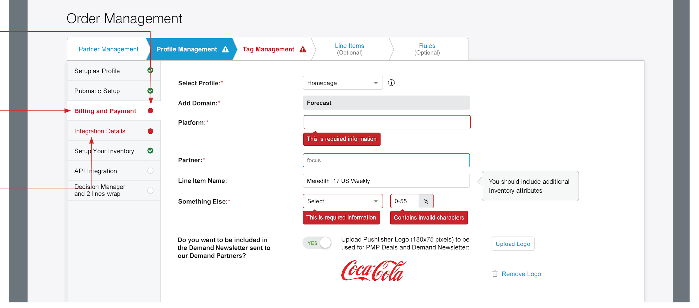Click the green checkmark beside Setup Your Inventory
Viewport: 699px width, 308px height.
150,151
